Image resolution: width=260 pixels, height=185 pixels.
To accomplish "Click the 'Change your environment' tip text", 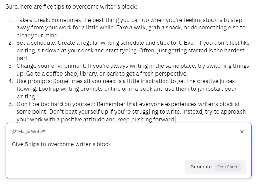I will pyautogui.click(x=51, y=66).
